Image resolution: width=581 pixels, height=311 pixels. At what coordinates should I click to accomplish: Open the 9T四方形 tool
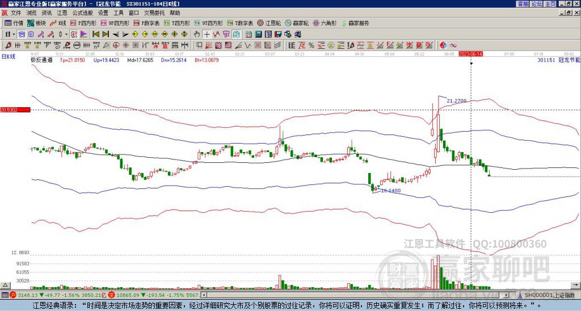[208, 23]
